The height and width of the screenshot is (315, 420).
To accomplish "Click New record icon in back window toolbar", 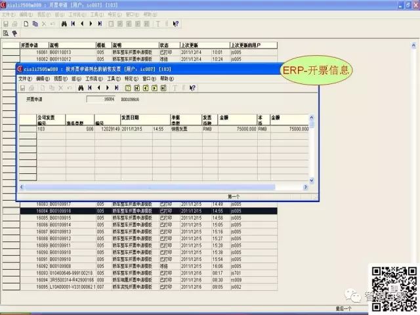I will [x=26, y=24].
